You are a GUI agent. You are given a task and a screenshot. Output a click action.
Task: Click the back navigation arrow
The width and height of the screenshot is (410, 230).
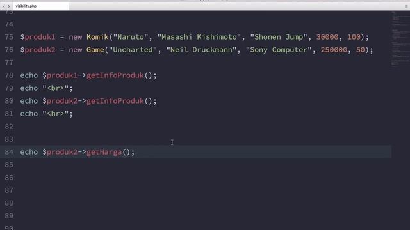(4, 6)
